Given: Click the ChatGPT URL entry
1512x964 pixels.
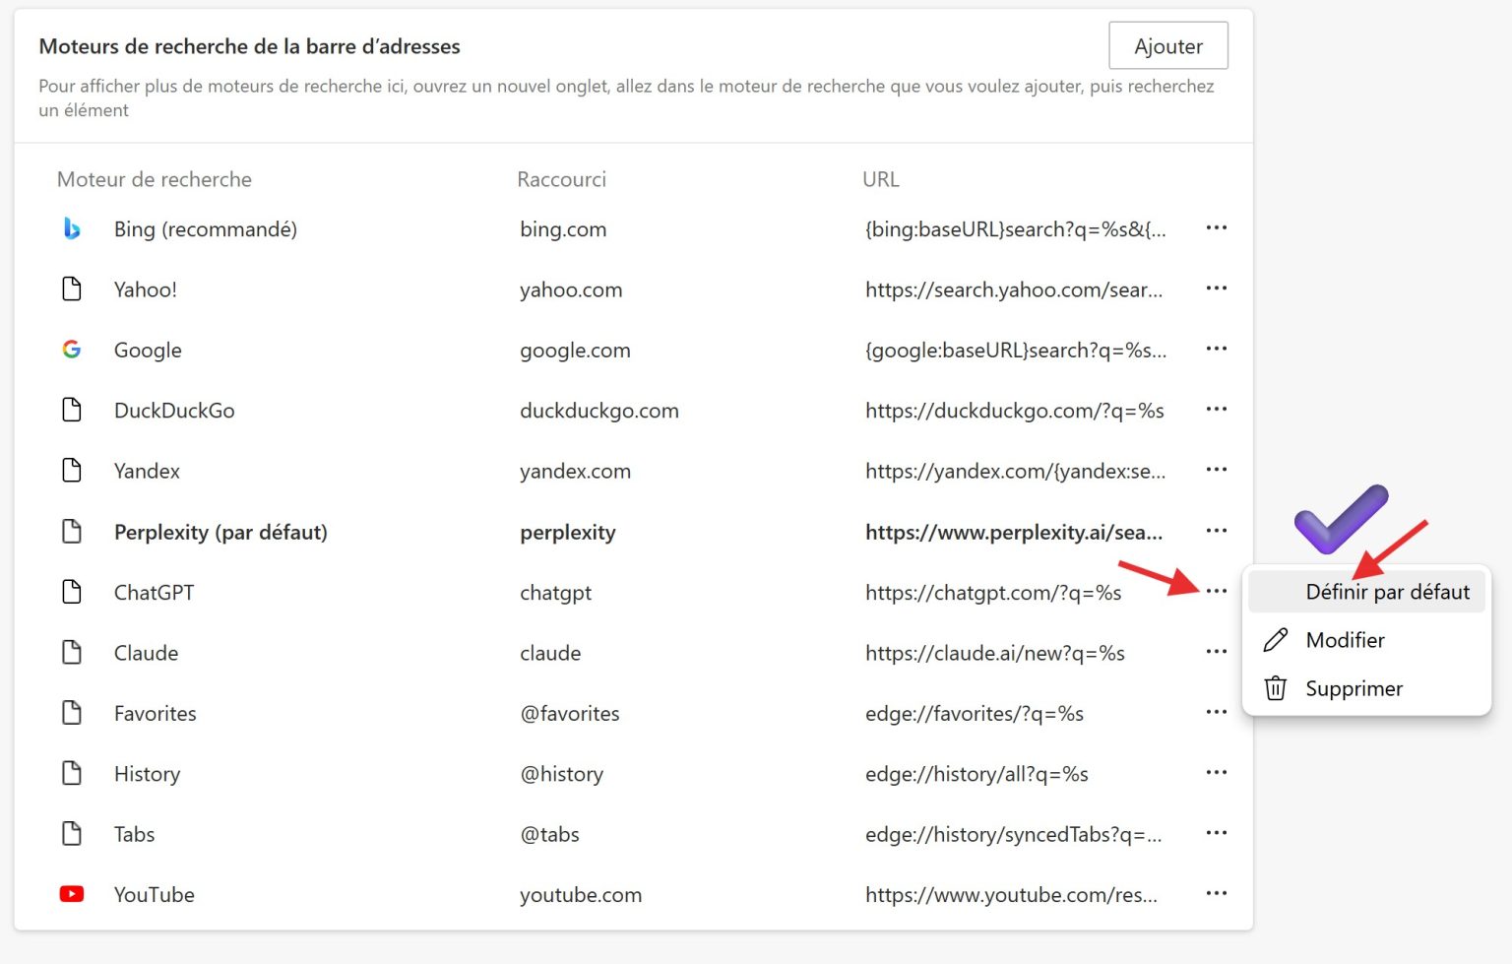Looking at the screenshot, I should click(x=992, y=592).
